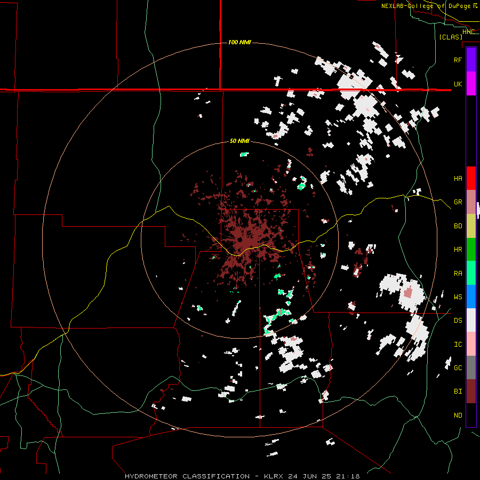The height and width of the screenshot is (480, 480).
Task: Click the HA red legend swatch
Action: 471,178
